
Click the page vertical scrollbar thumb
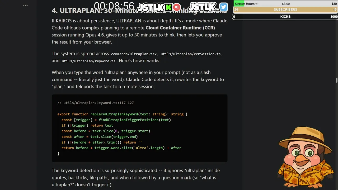coord(337,80)
